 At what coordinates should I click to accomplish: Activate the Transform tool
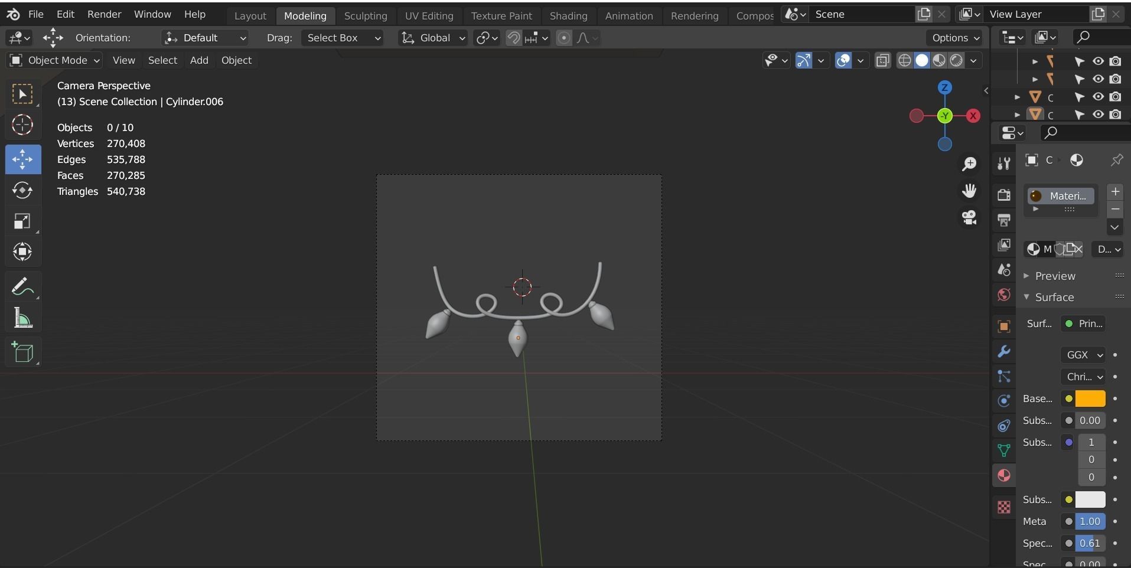(23, 252)
